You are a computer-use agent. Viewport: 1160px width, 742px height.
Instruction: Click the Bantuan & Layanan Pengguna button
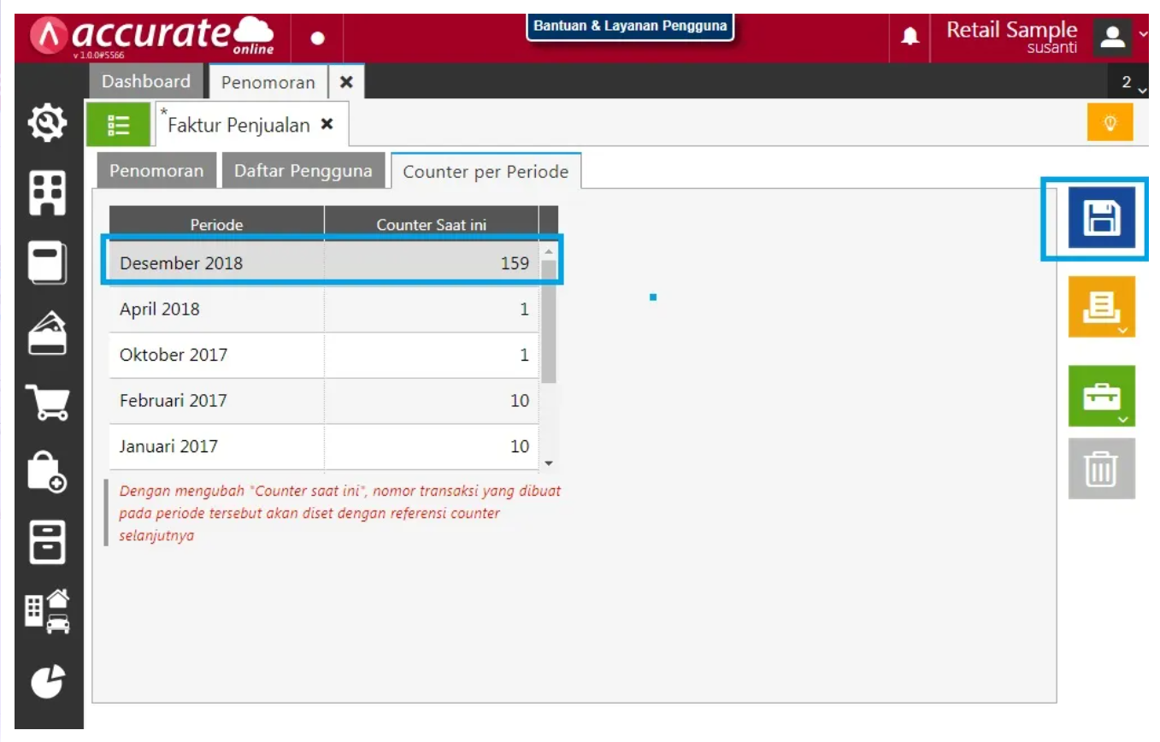pos(632,26)
